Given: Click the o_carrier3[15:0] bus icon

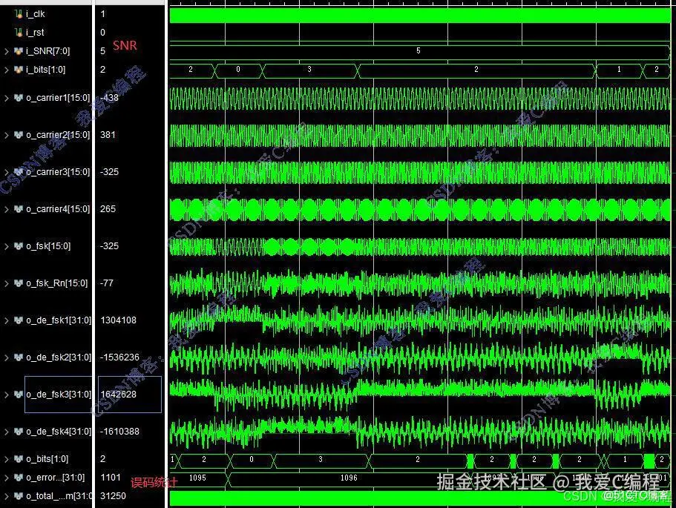Looking at the screenshot, I should pyautogui.click(x=18, y=172).
